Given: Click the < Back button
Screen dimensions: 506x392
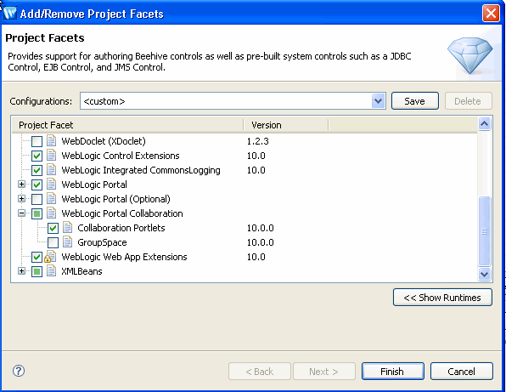Looking at the screenshot, I should 260,372.
